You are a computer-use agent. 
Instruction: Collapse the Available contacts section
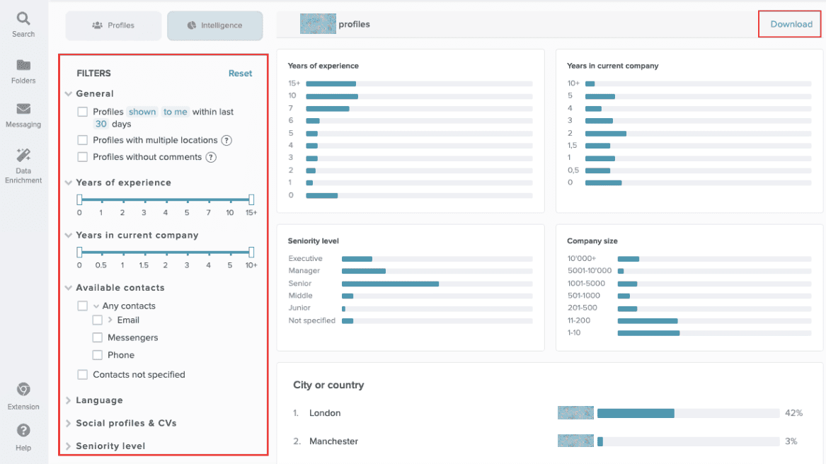coord(69,288)
